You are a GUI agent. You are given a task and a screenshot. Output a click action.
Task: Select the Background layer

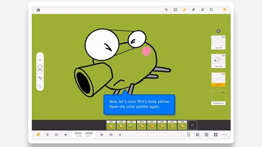click(218, 98)
